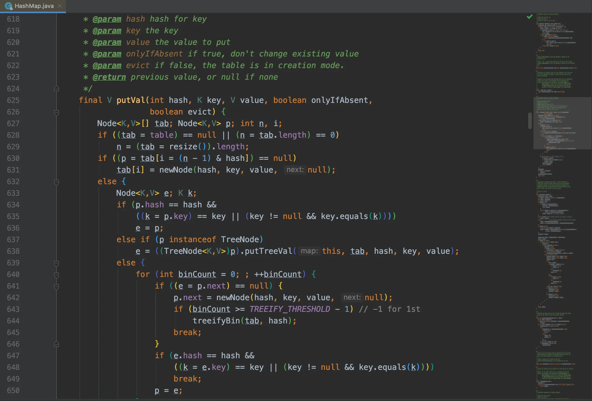Click the 'next:' parameter hint on line 642
Viewport: 592px width, 401px height.
pos(352,297)
